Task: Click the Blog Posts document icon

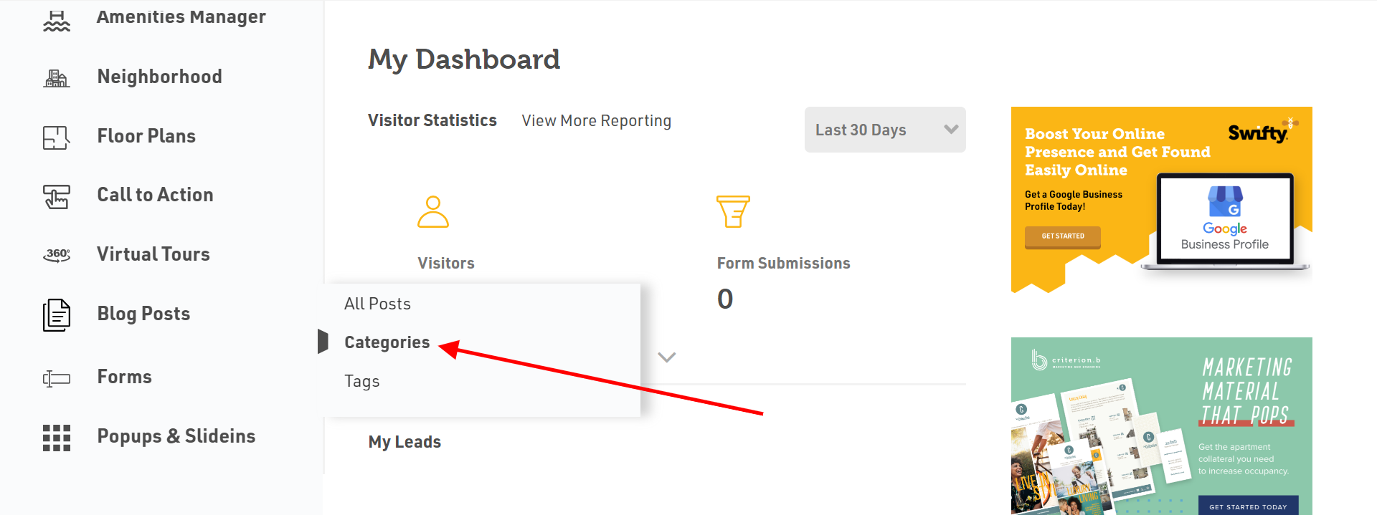Action: coord(57,315)
